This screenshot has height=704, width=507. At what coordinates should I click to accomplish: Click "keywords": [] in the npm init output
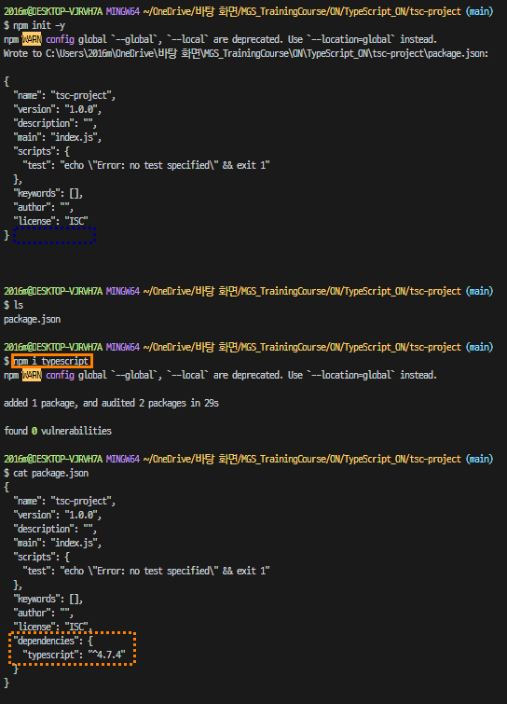[48, 194]
